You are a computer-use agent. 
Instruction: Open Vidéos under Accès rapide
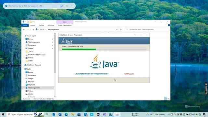pos(30,58)
